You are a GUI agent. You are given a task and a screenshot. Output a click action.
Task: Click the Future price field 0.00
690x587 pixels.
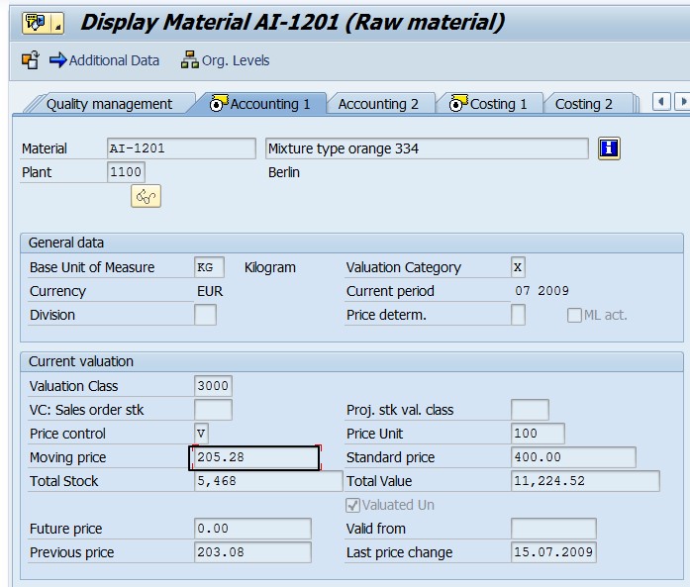click(252, 529)
